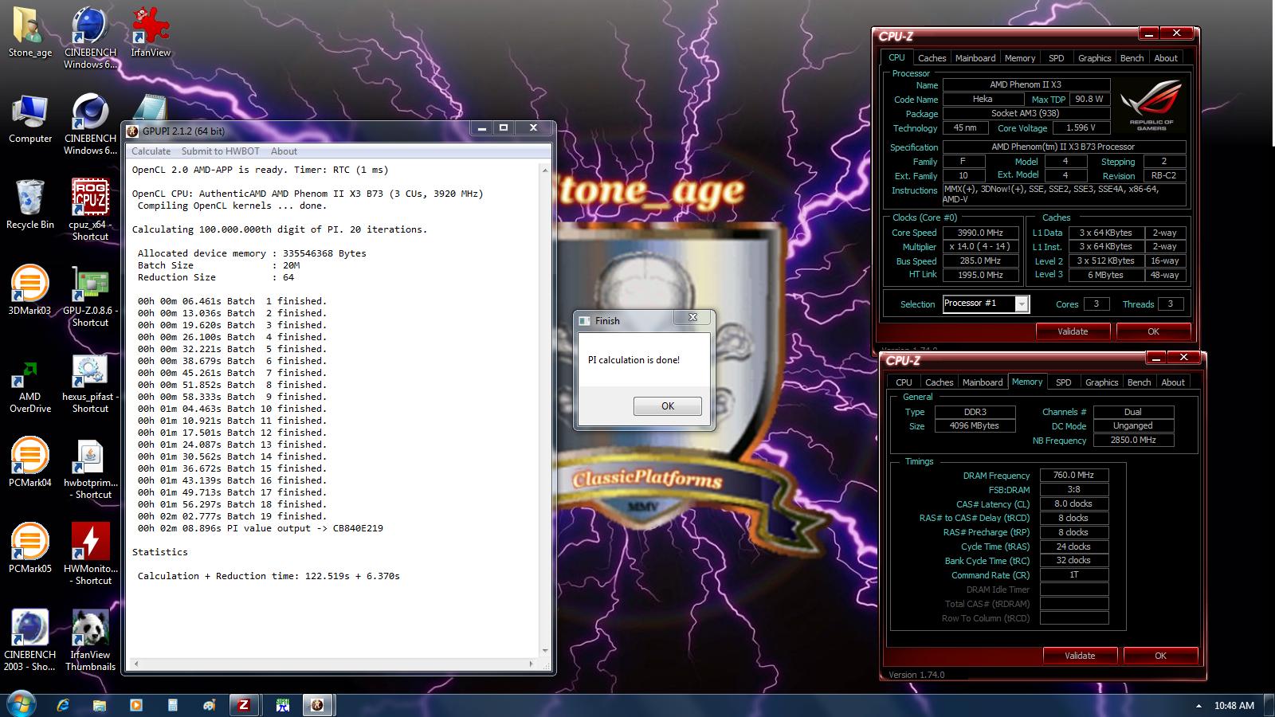
Task: Click GPUPI vertical scrollbar down arrow
Action: (545, 651)
